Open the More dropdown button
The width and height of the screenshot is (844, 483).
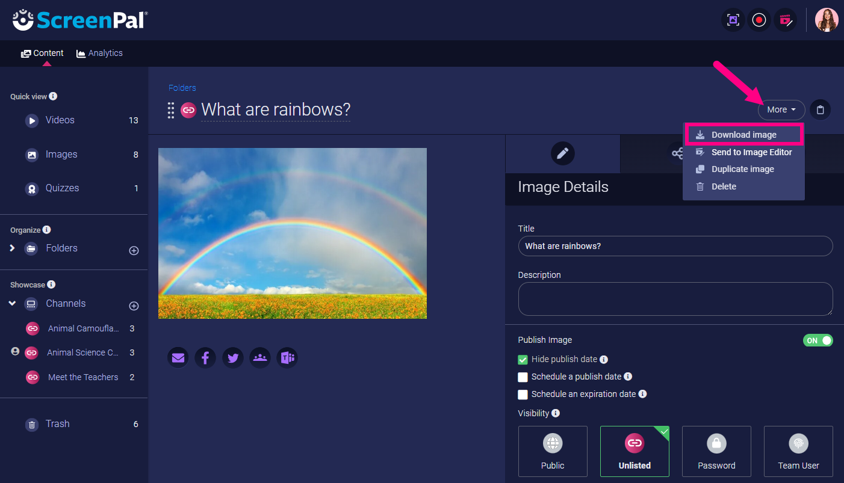781,109
